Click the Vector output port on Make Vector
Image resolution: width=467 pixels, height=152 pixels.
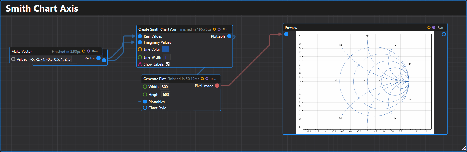(99, 58)
